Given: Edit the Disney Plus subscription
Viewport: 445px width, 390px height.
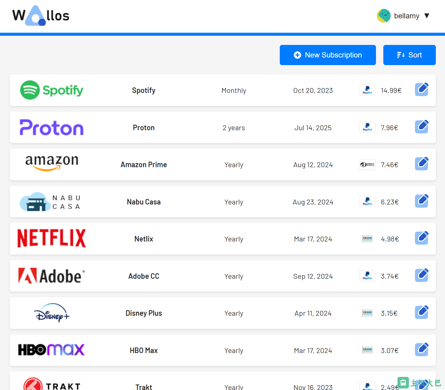Looking at the screenshot, I should 422,312.
